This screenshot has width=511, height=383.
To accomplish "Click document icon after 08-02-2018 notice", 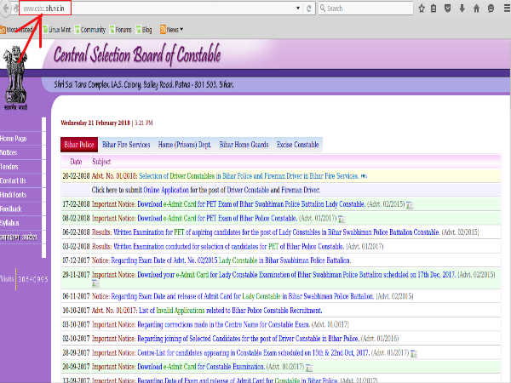I will click(342, 220).
